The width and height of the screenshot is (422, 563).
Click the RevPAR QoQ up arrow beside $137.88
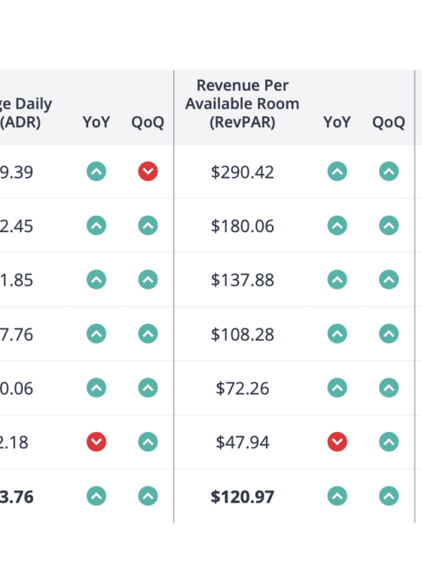click(x=389, y=280)
